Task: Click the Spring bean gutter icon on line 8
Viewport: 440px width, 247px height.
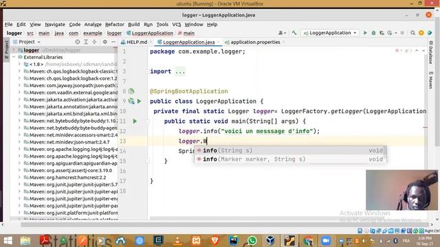Action: click(x=131, y=91)
